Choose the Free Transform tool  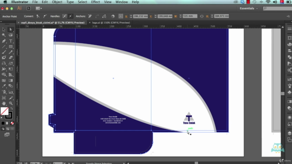[10, 69]
